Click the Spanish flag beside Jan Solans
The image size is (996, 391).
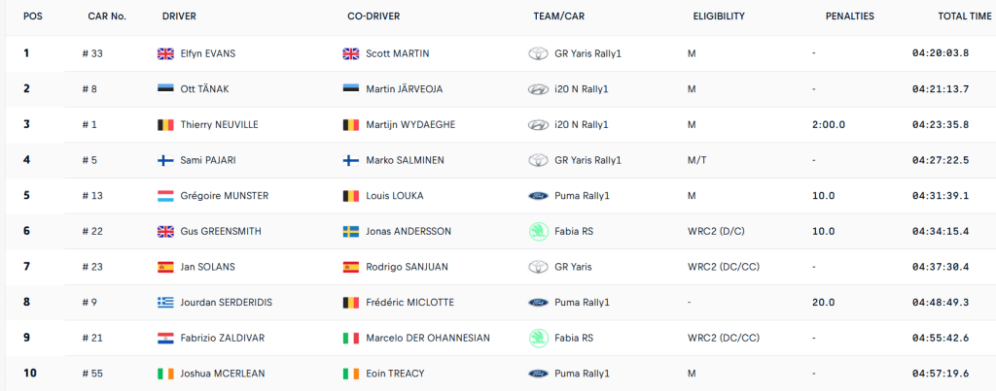[x=165, y=267]
